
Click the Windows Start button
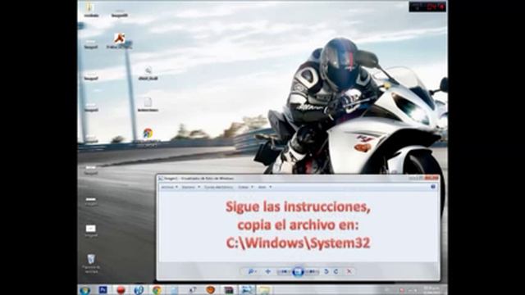coord(85,290)
